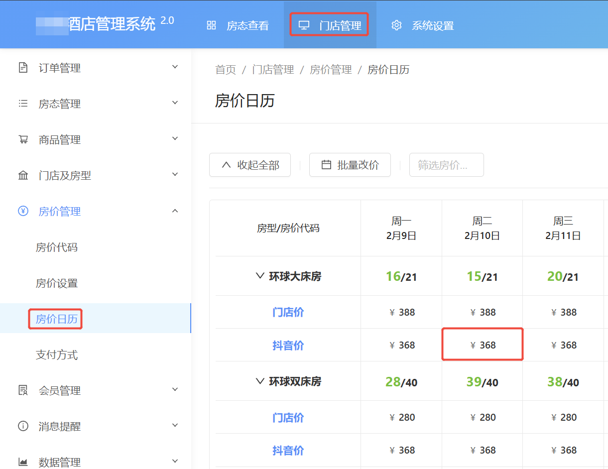This screenshot has width=608, height=469.
Task: Expand the 消息提醒 menu chevron
Action: [175, 425]
